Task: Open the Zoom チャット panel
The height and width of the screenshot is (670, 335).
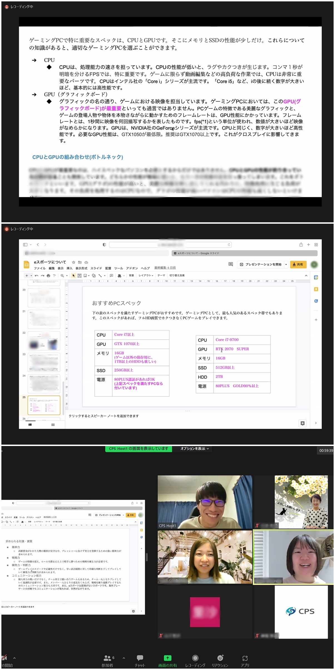Action: point(140,661)
